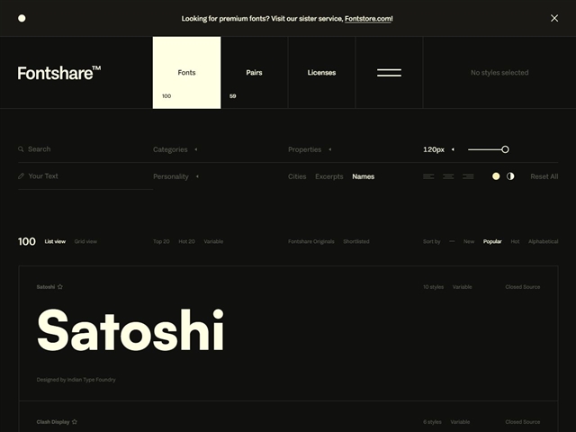Sort fonts by Popular
This screenshot has height=432, width=576.
pyautogui.click(x=492, y=241)
